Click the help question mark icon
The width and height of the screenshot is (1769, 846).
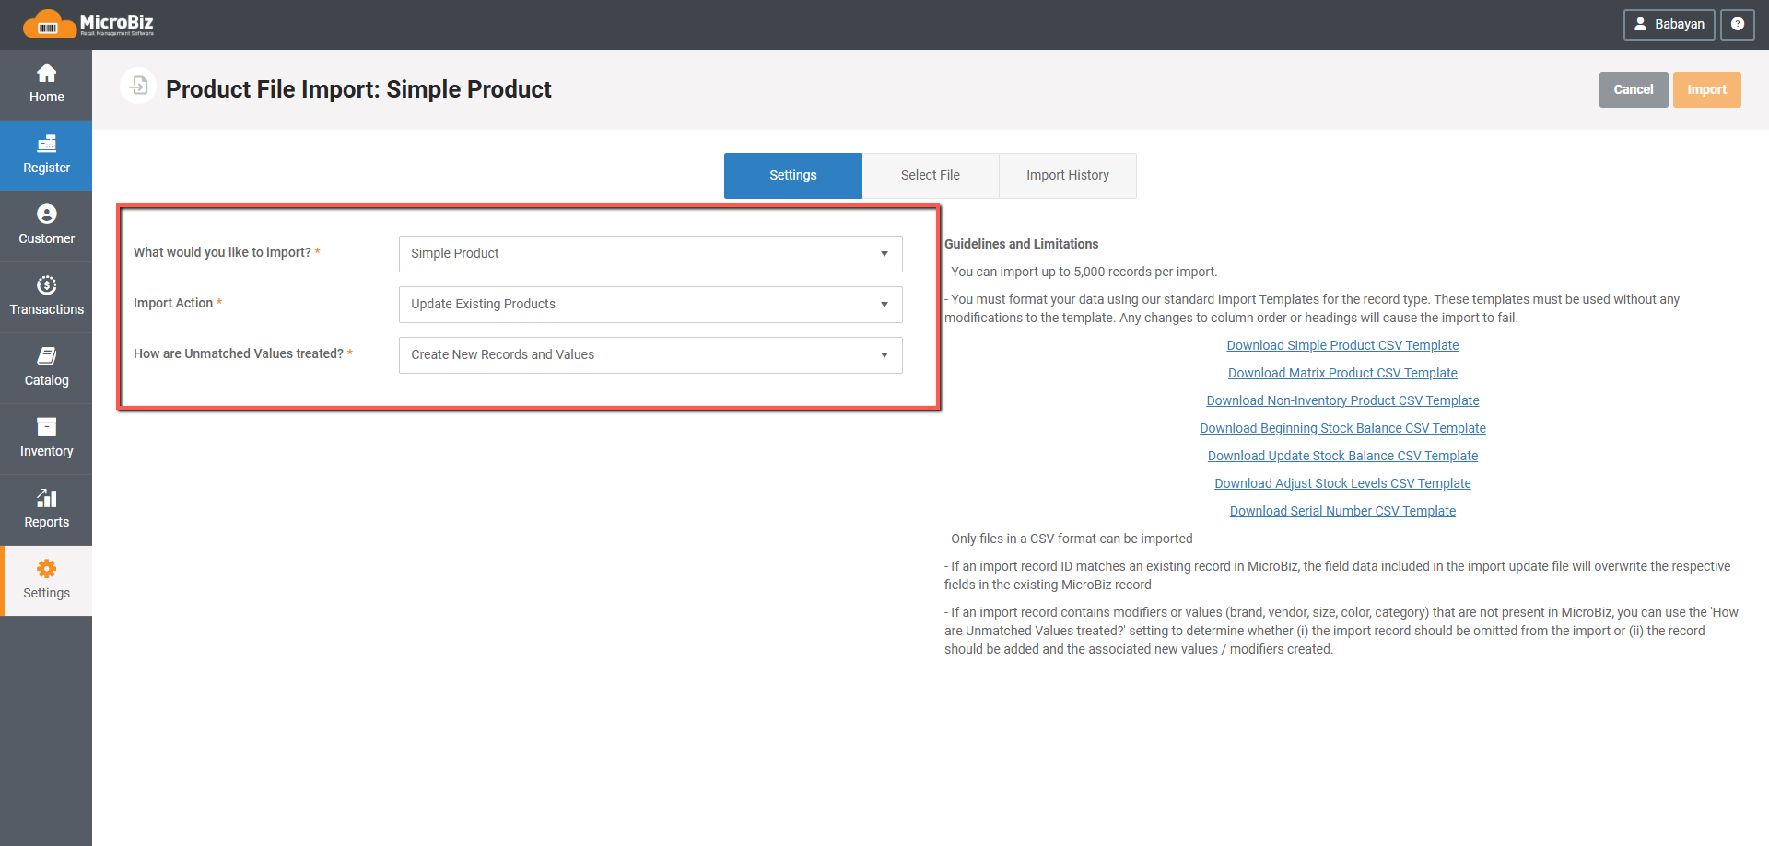[1737, 25]
